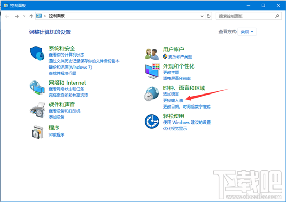Open the 轻松使用 blue circle icon
Screen dimensions: 286x202
[152, 122]
